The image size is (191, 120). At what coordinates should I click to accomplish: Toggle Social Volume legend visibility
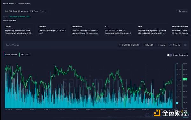coord(11,55)
